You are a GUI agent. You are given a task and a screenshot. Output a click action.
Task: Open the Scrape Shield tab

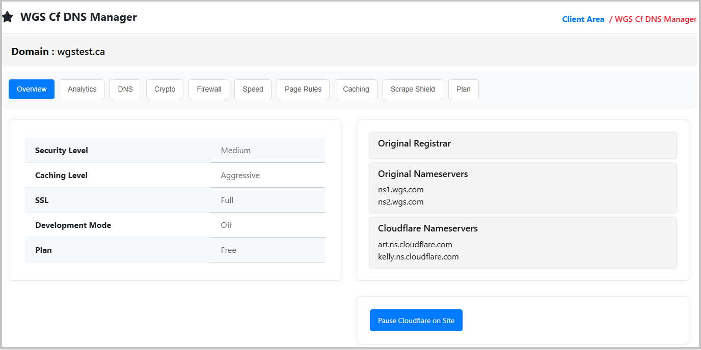pos(413,89)
